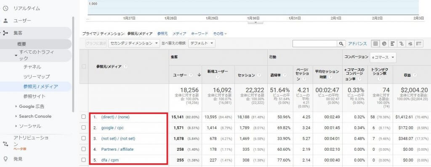
Task: Click help icon by eコマースのコンバージョン率 header
Action: pos(359,79)
